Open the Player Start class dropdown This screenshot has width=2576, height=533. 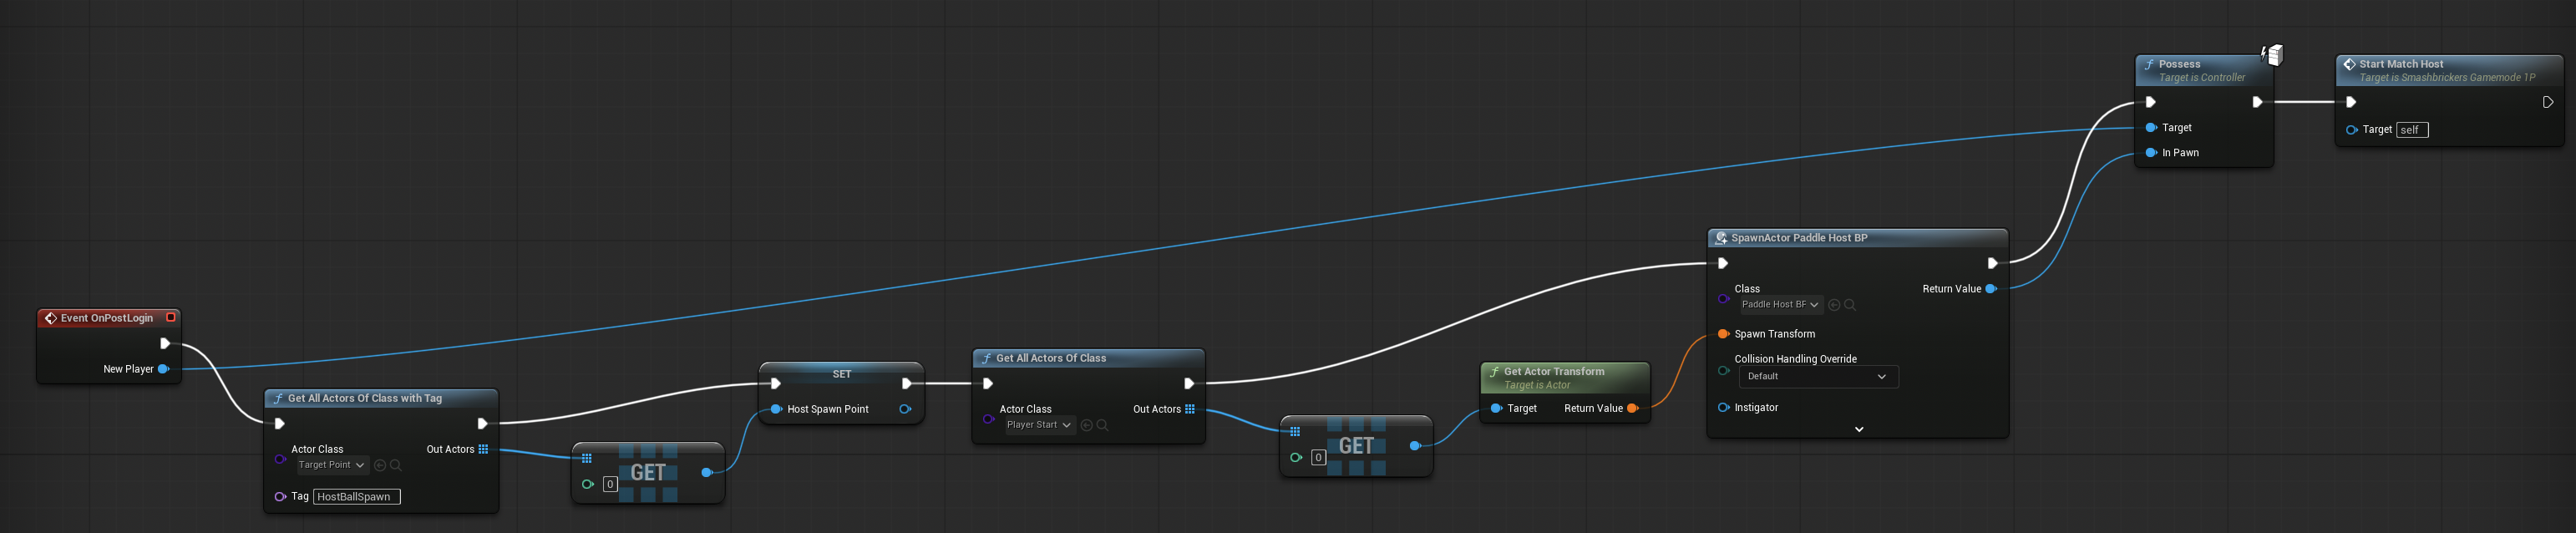1040,425
